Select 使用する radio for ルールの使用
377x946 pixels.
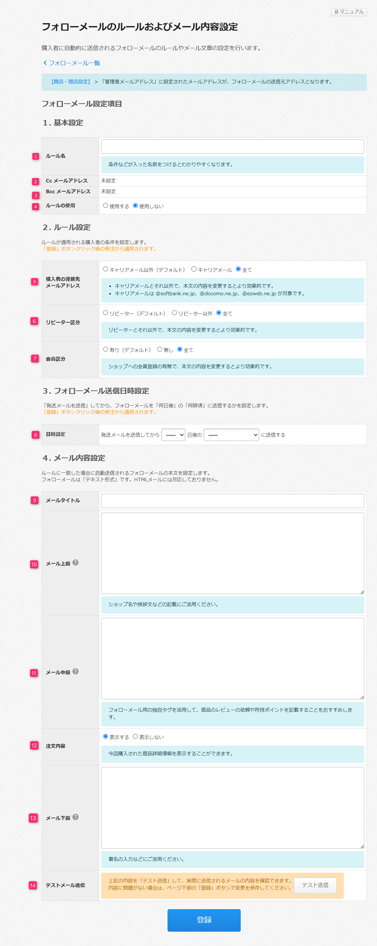[106, 206]
